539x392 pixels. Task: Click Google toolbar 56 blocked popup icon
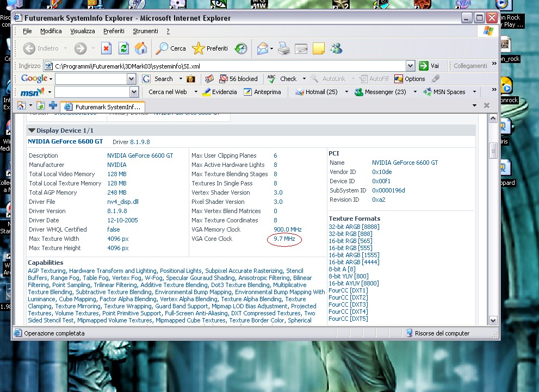click(239, 79)
